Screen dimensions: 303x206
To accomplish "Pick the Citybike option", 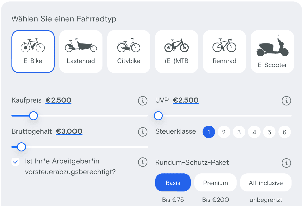I will coord(129,51).
